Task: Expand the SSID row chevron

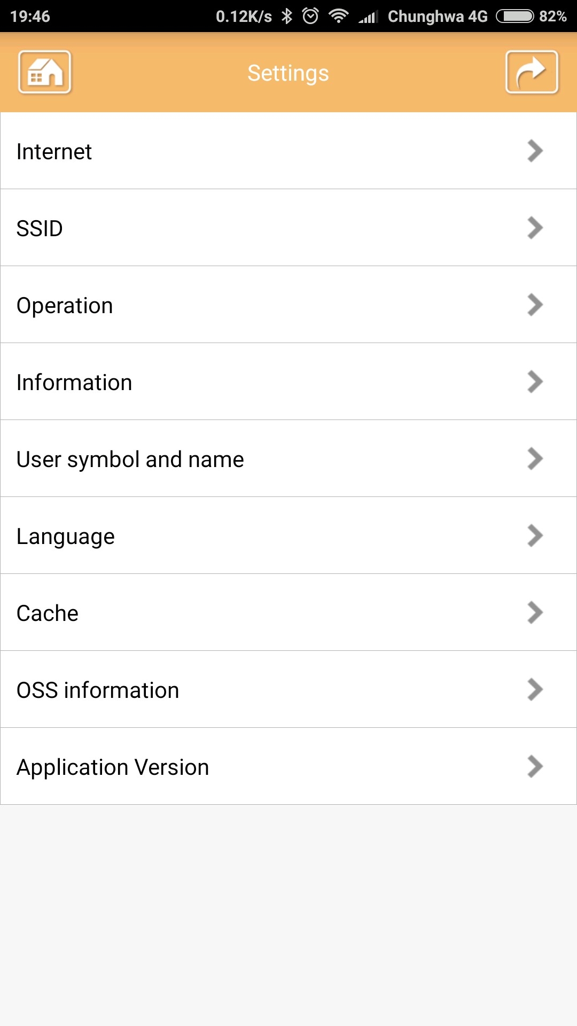Action: [x=535, y=228]
